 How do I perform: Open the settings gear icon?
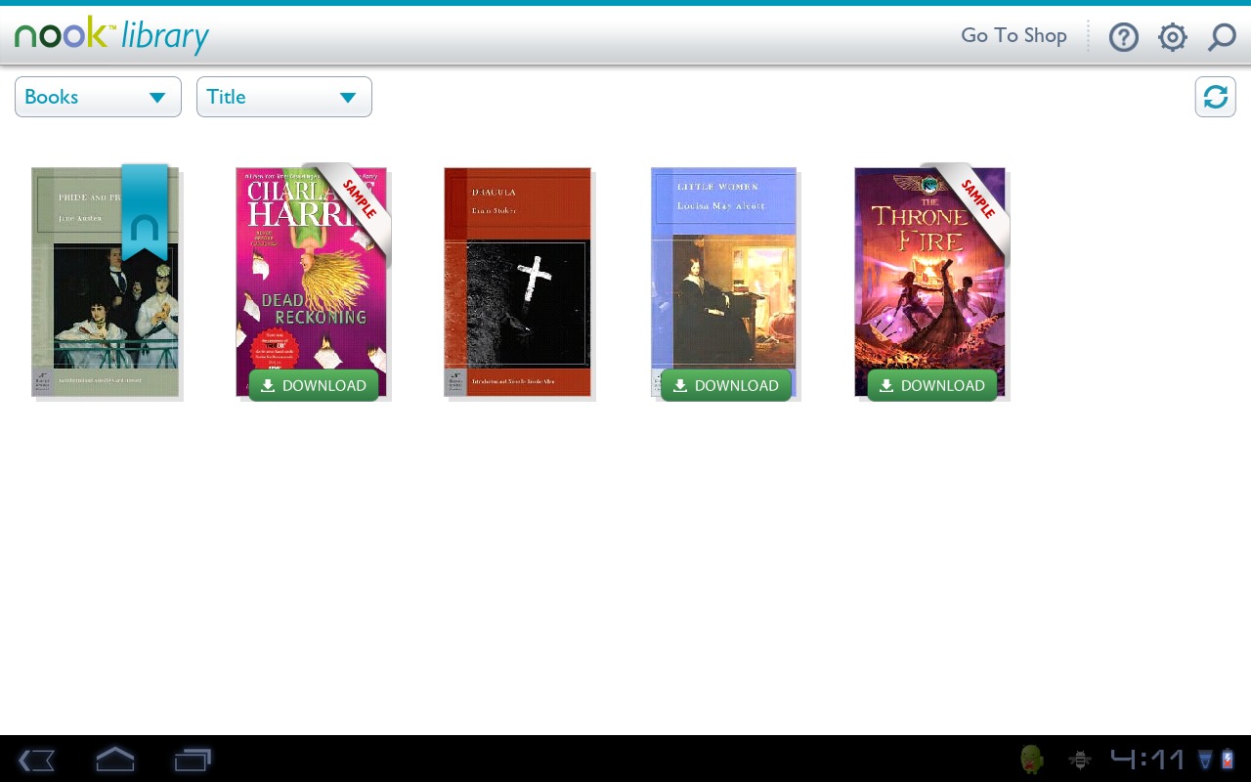click(x=1173, y=37)
